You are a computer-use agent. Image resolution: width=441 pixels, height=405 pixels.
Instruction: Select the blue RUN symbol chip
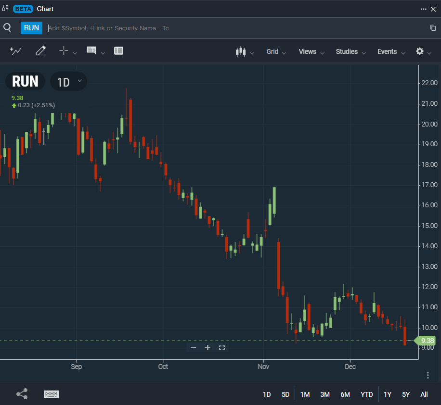pos(31,28)
